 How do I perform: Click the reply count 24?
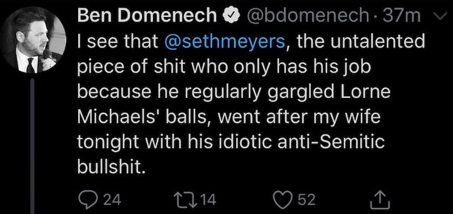coord(112,200)
